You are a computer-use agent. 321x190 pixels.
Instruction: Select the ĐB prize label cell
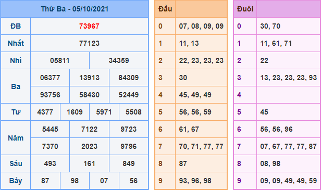pyautogui.click(x=16, y=26)
